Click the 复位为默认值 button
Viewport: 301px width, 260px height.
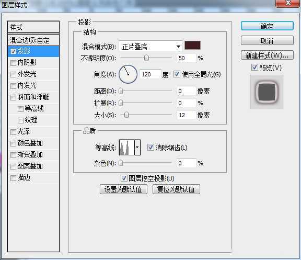click(176, 189)
